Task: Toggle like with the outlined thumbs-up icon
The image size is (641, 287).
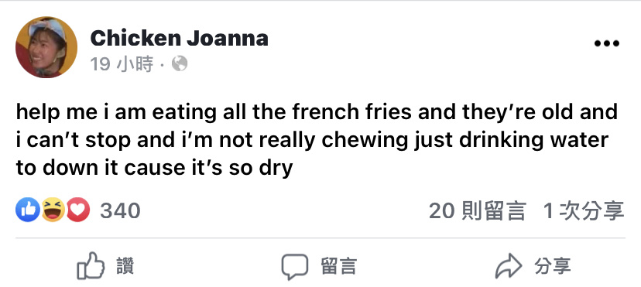Action: pyautogui.click(x=91, y=265)
